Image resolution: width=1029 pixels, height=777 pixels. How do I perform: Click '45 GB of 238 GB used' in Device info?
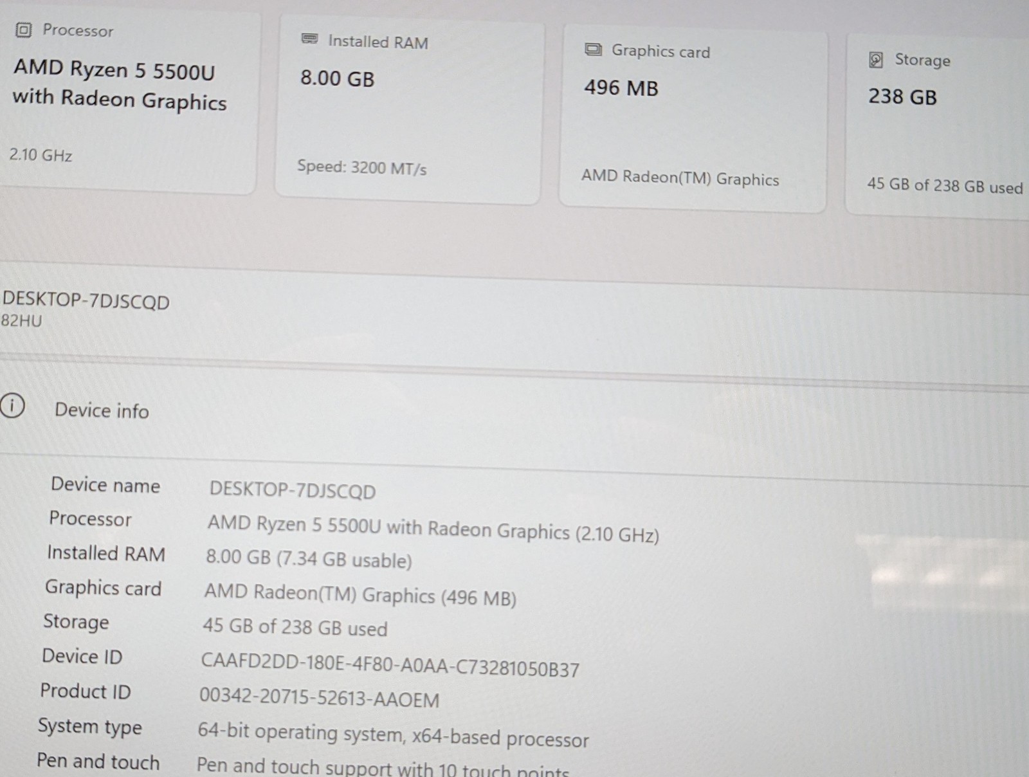295,627
